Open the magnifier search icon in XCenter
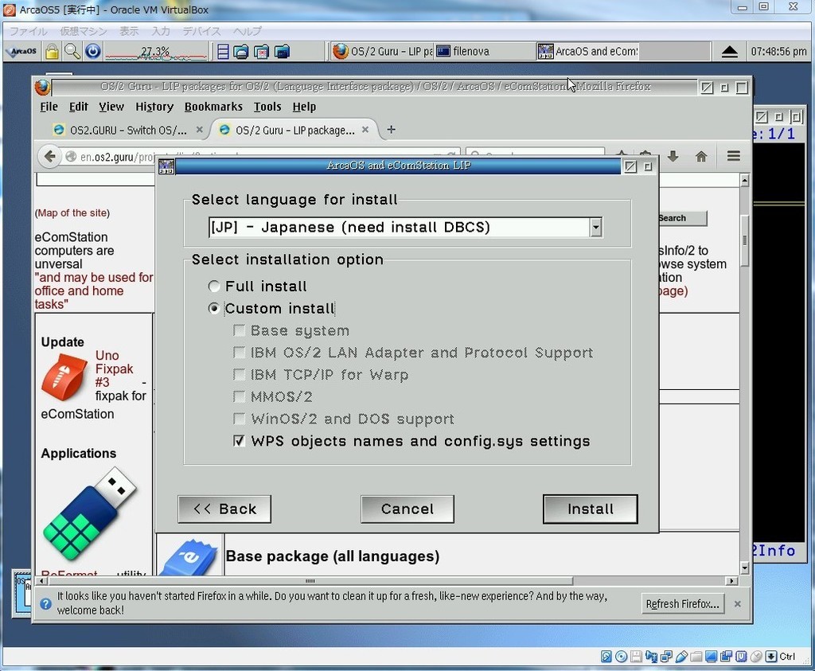Screen dimensions: 815x671 pyautogui.click(x=72, y=52)
